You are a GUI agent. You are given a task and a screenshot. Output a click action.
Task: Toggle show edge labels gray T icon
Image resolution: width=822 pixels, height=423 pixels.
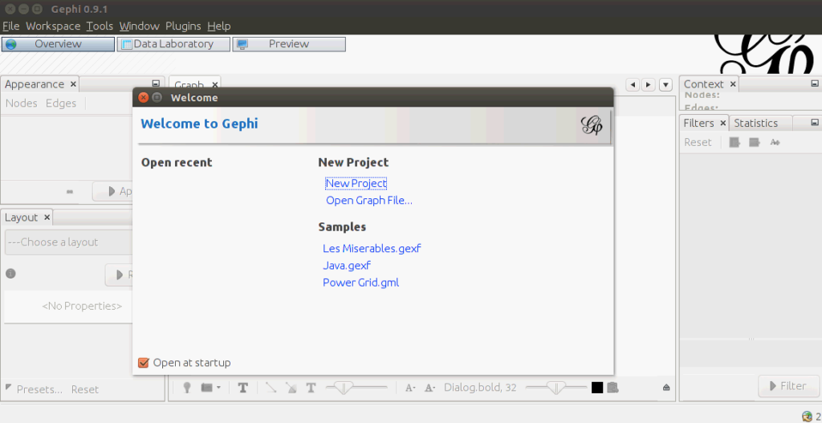tap(311, 388)
